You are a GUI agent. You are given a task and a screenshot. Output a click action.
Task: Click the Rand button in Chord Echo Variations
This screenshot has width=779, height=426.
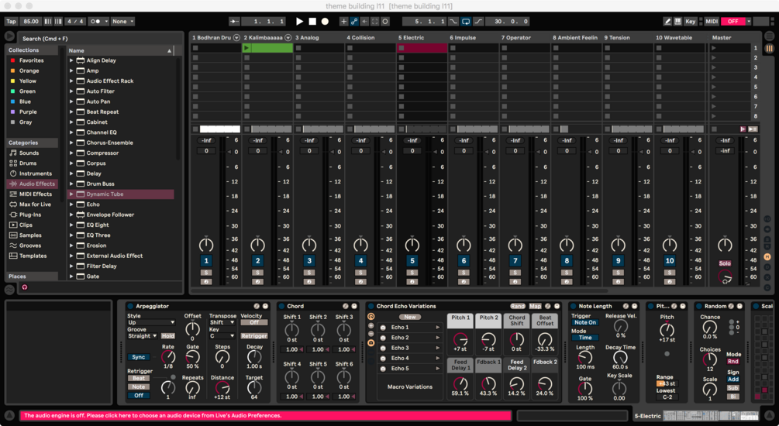click(517, 307)
